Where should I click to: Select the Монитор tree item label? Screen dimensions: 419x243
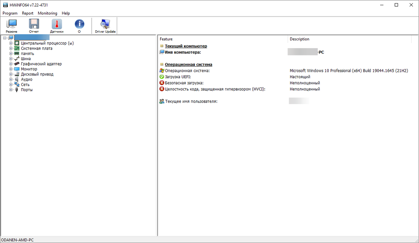(29, 69)
